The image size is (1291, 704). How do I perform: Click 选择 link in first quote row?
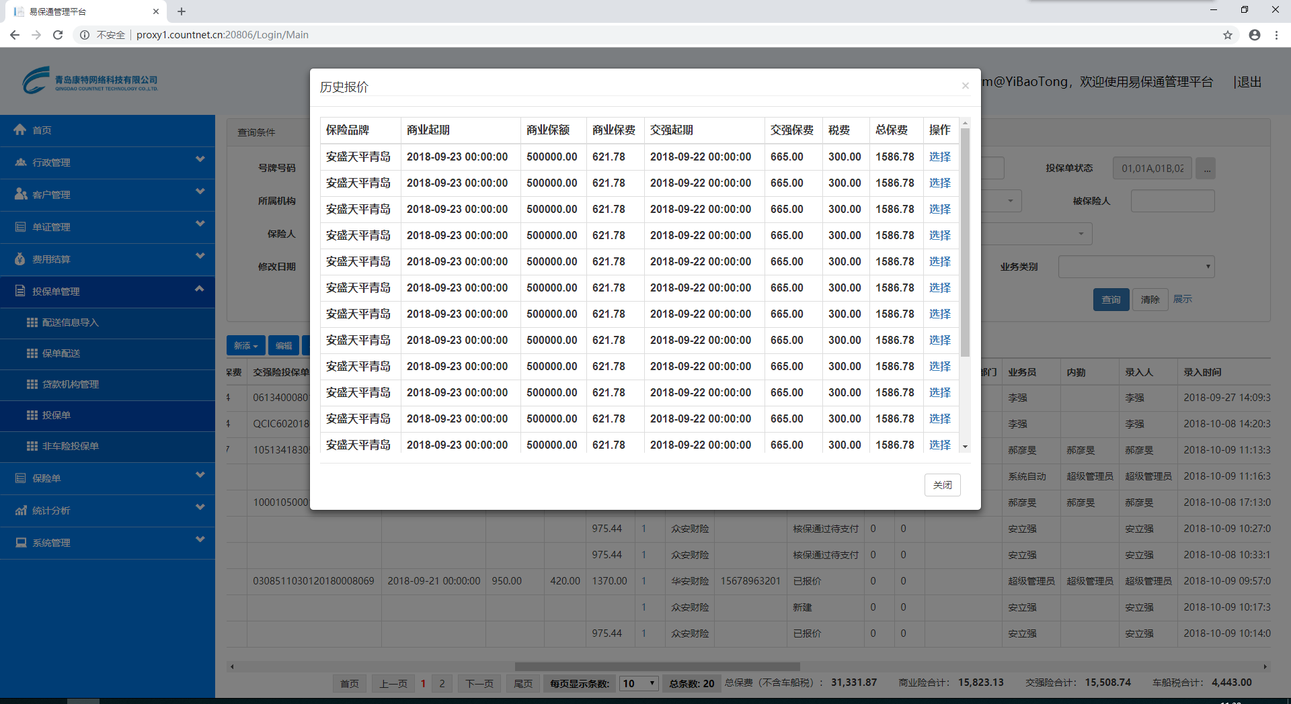click(939, 157)
